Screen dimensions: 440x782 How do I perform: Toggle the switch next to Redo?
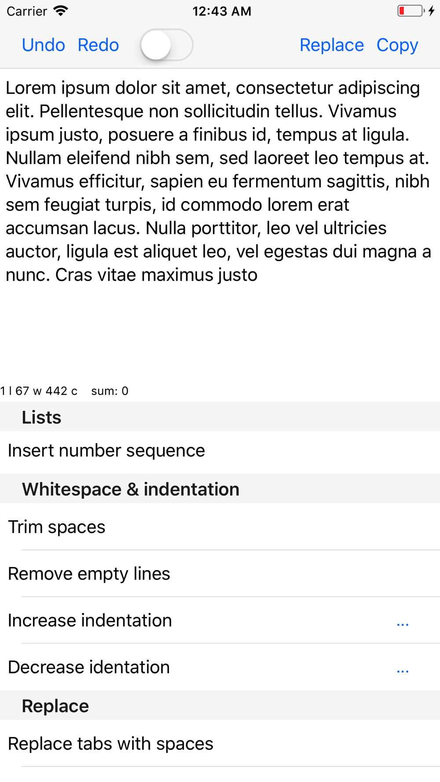click(x=166, y=45)
